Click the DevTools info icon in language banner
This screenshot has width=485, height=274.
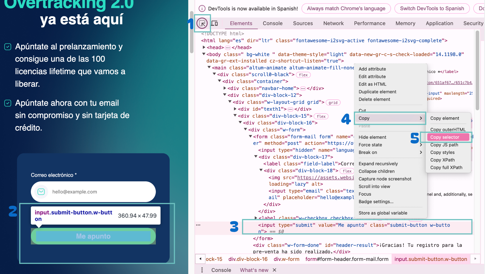[202, 9]
